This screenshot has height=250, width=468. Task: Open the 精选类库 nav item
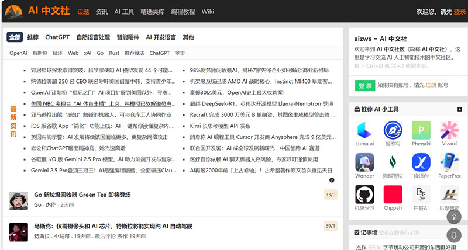click(153, 12)
